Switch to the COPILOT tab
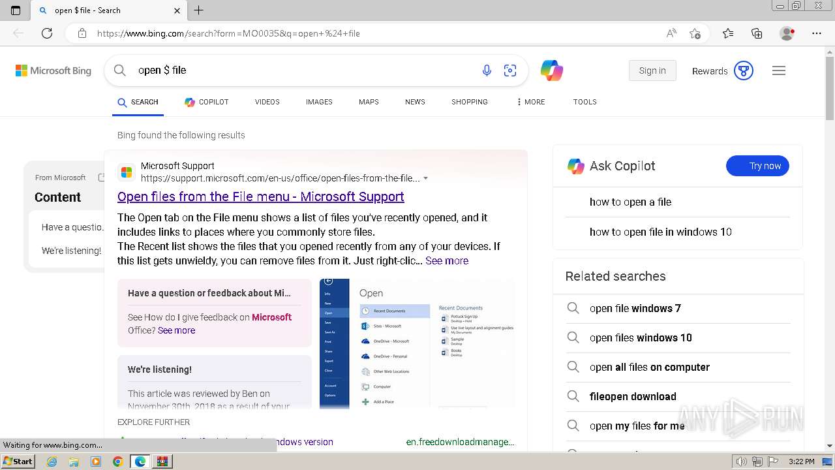This screenshot has width=835, height=470. pos(207,102)
